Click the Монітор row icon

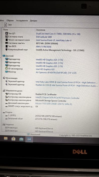click(6, 72)
